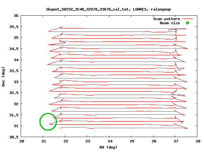Click the 'Dec (deg)' axis label
This screenshot has width=204, height=153.
(x=3, y=76)
